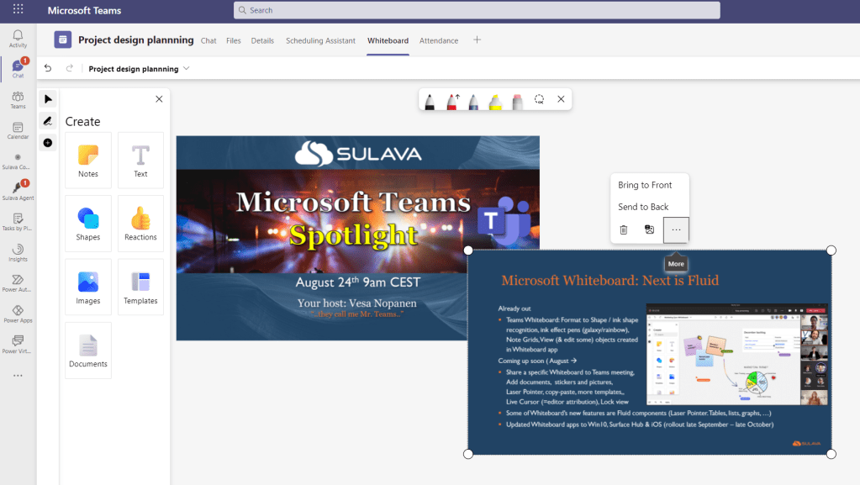
Task: Show more apps in the Teams sidebar
Action: pos(18,375)
